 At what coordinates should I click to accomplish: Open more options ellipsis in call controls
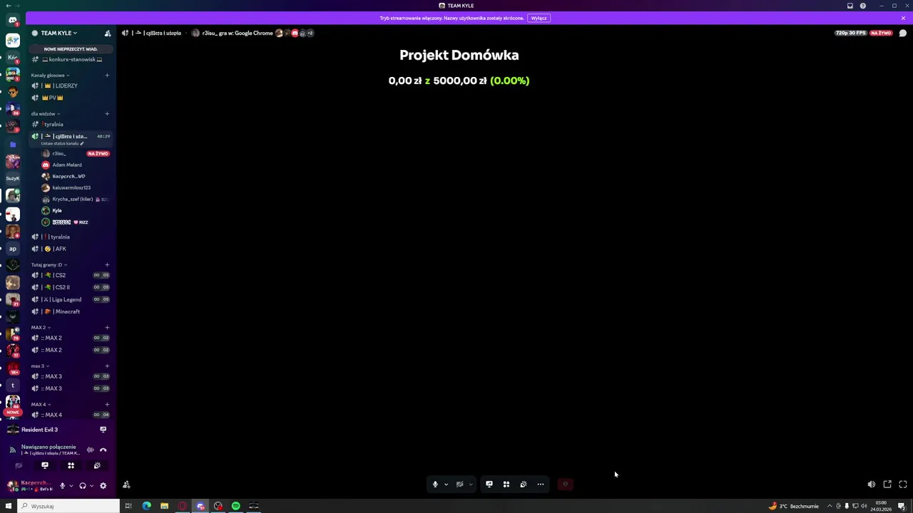point(541,484)
